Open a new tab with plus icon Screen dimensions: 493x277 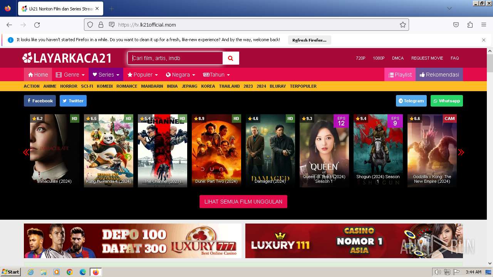(111, 8)
